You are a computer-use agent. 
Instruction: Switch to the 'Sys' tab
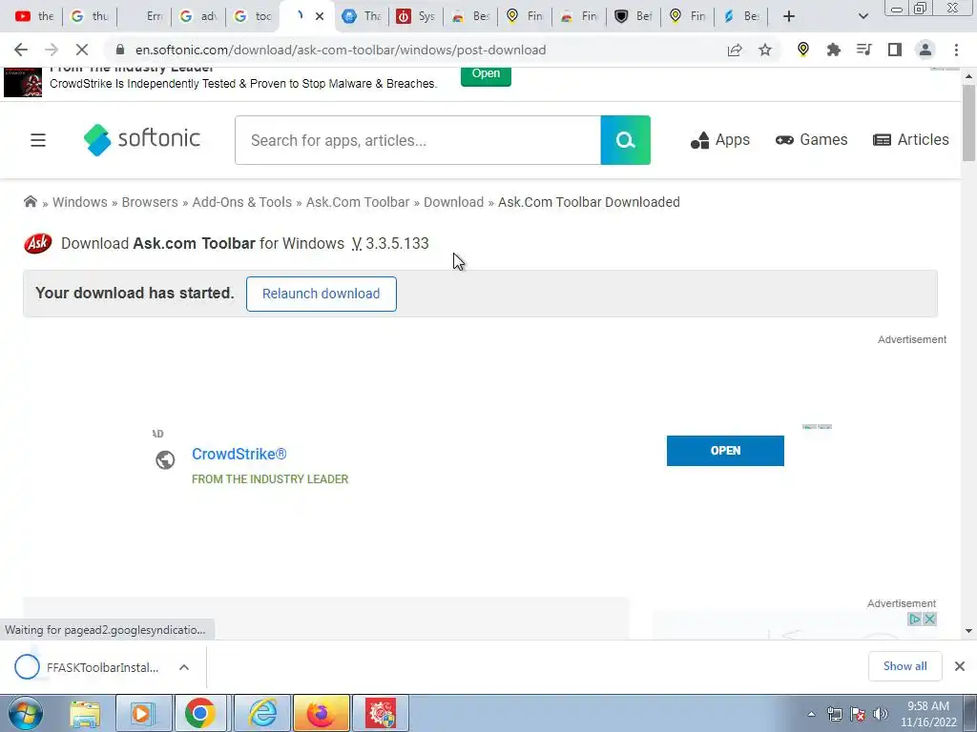coord(416,16)
